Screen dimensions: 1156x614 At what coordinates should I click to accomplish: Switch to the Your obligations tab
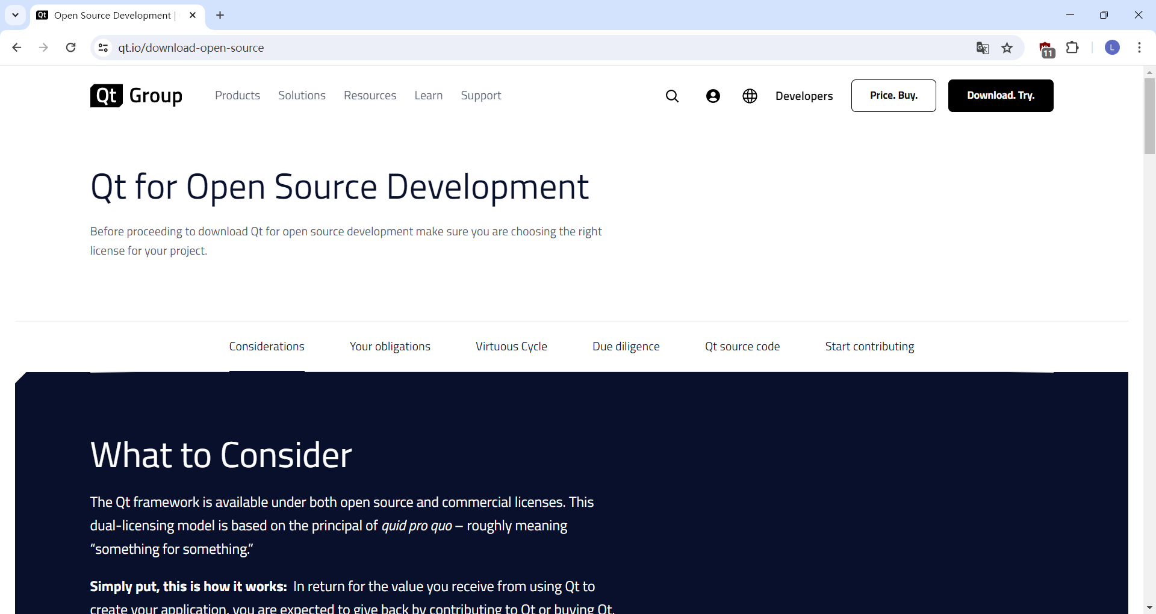pos(390,347)
